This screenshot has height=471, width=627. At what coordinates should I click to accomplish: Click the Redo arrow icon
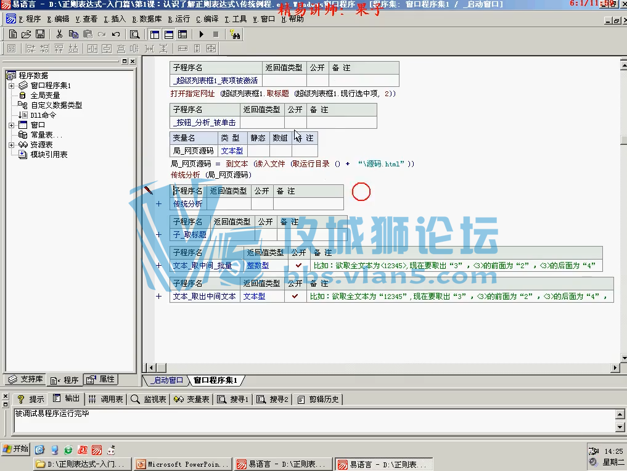pos(102,35)
